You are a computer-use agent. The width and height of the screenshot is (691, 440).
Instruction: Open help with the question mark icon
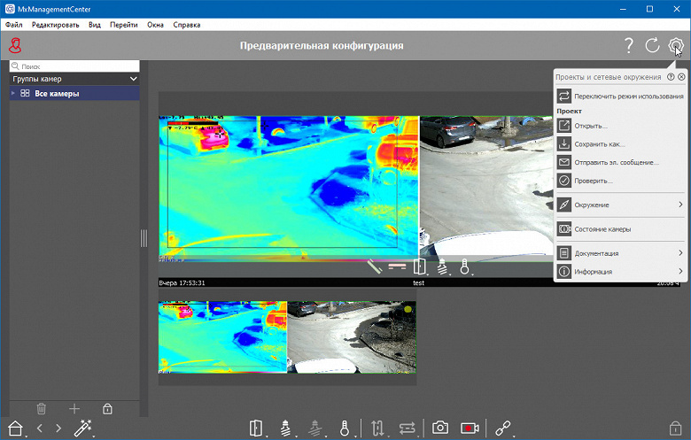tap(629, 45)
